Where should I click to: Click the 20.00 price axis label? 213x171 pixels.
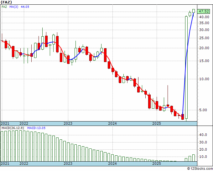click(x=204, y=48)
